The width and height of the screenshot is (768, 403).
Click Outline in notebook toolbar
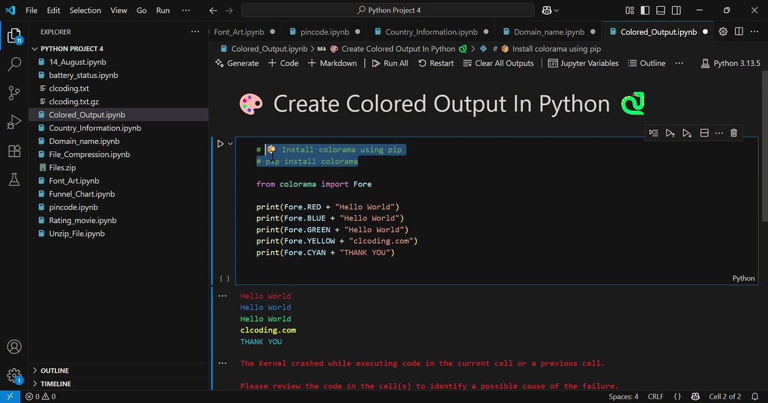coord(646,63)
